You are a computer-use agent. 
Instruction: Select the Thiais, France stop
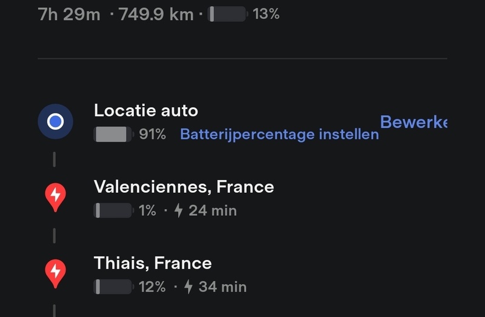click(153, 263)
